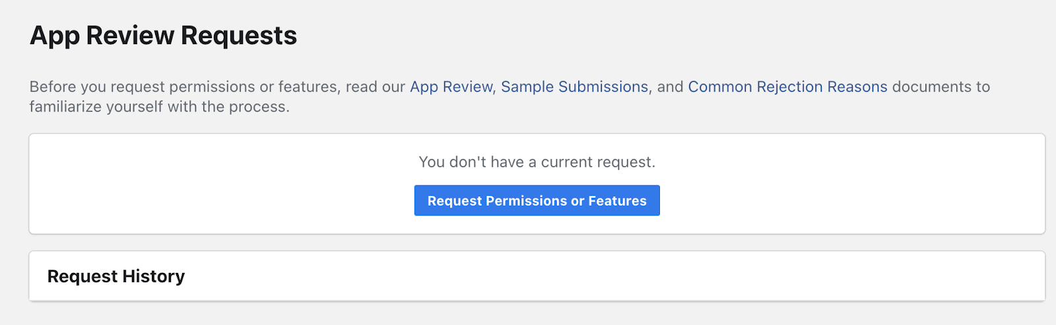Viewport: 1056px width, 325px height.
Task: Click the "documents to" text after the links
Action: click(x=941, y=87)
